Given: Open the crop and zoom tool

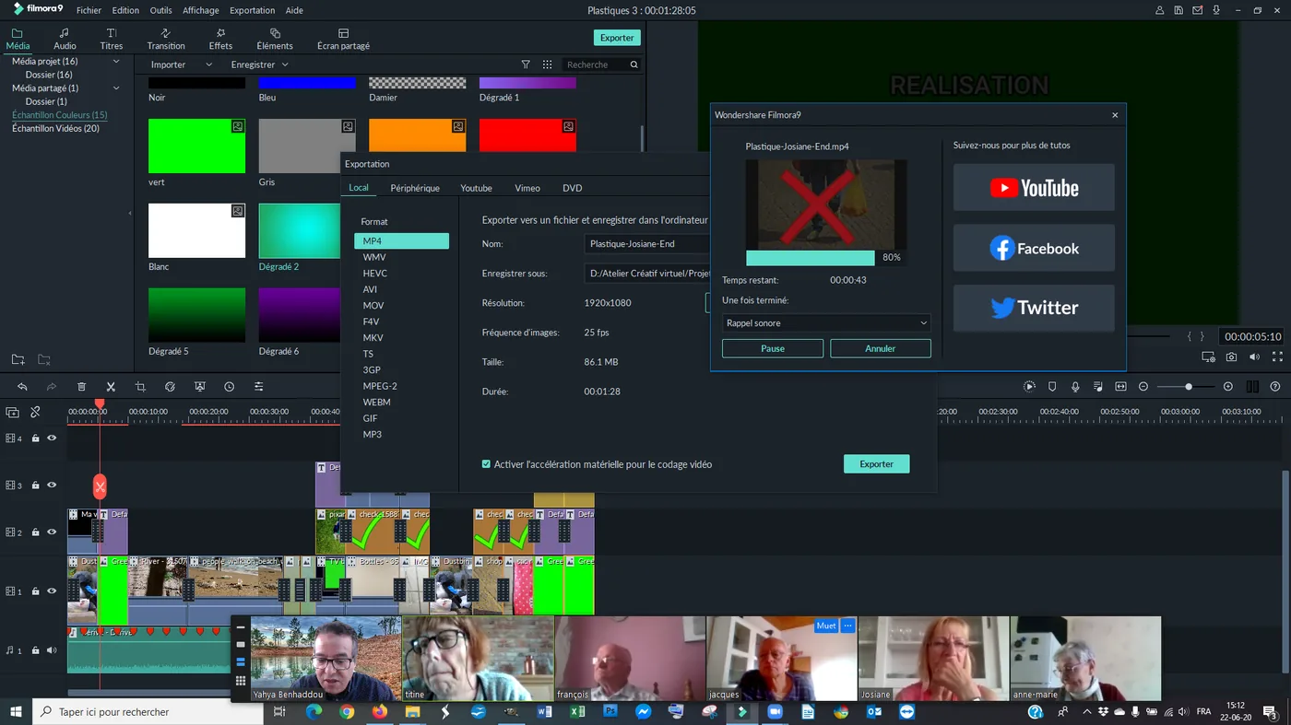Looking at the screenshot, I should [x=140, y=387].
